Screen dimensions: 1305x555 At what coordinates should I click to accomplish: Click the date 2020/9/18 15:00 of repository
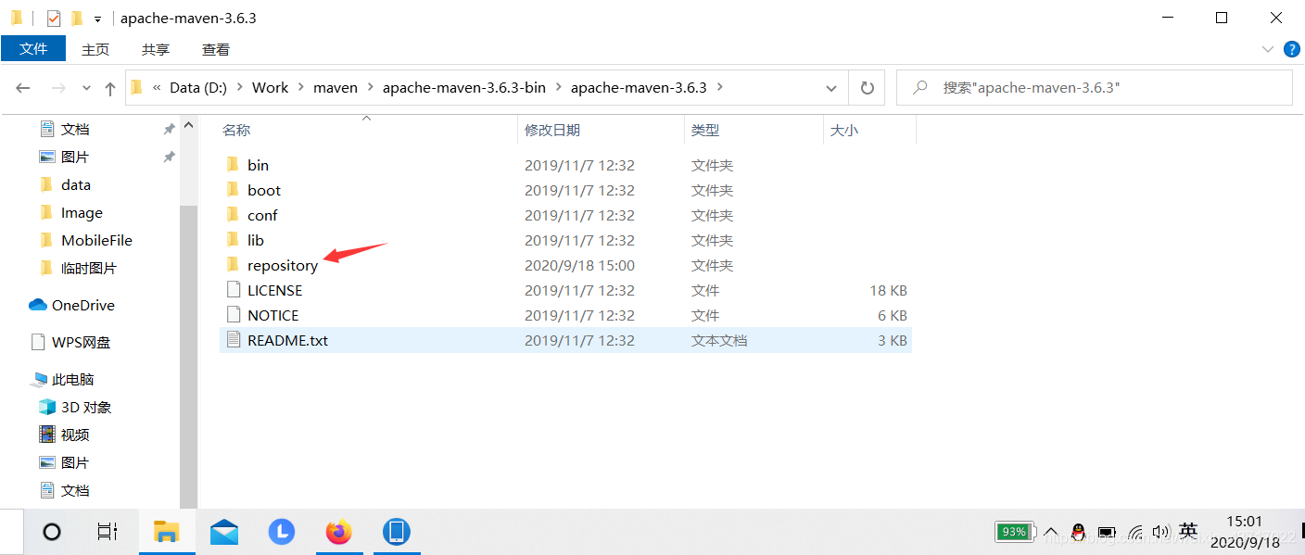click(x=579, y=265)
